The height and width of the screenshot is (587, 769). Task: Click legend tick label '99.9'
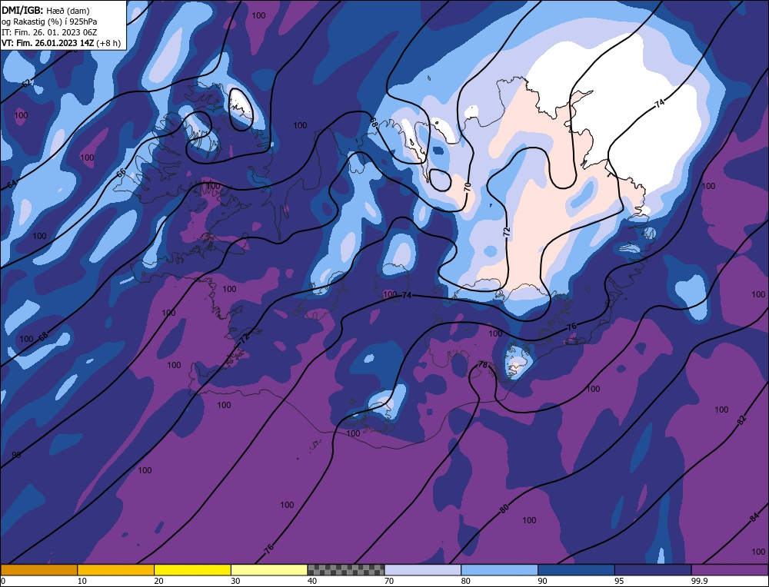(x=699, y=581)
